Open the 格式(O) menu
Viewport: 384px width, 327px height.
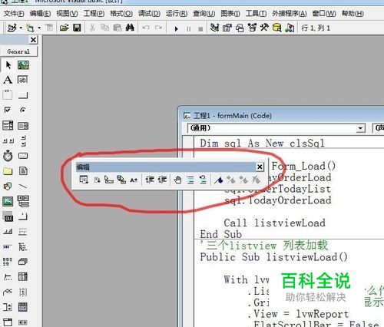(121, 13)
